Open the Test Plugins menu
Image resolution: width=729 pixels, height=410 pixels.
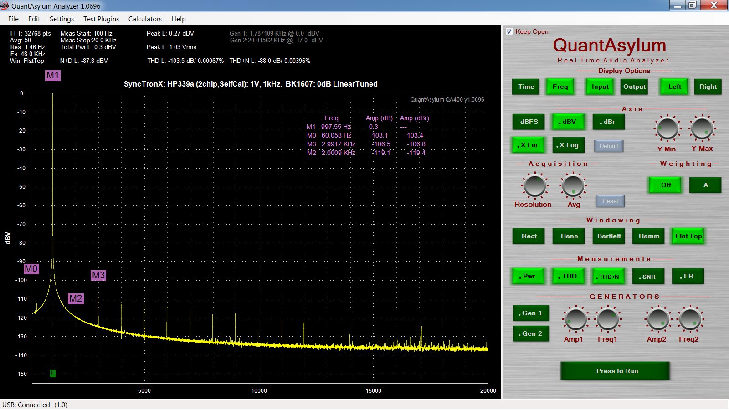pos(101,19)
